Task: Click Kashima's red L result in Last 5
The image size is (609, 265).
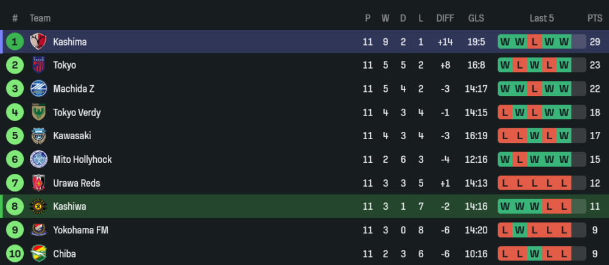Action: click(x=535, y=42)
